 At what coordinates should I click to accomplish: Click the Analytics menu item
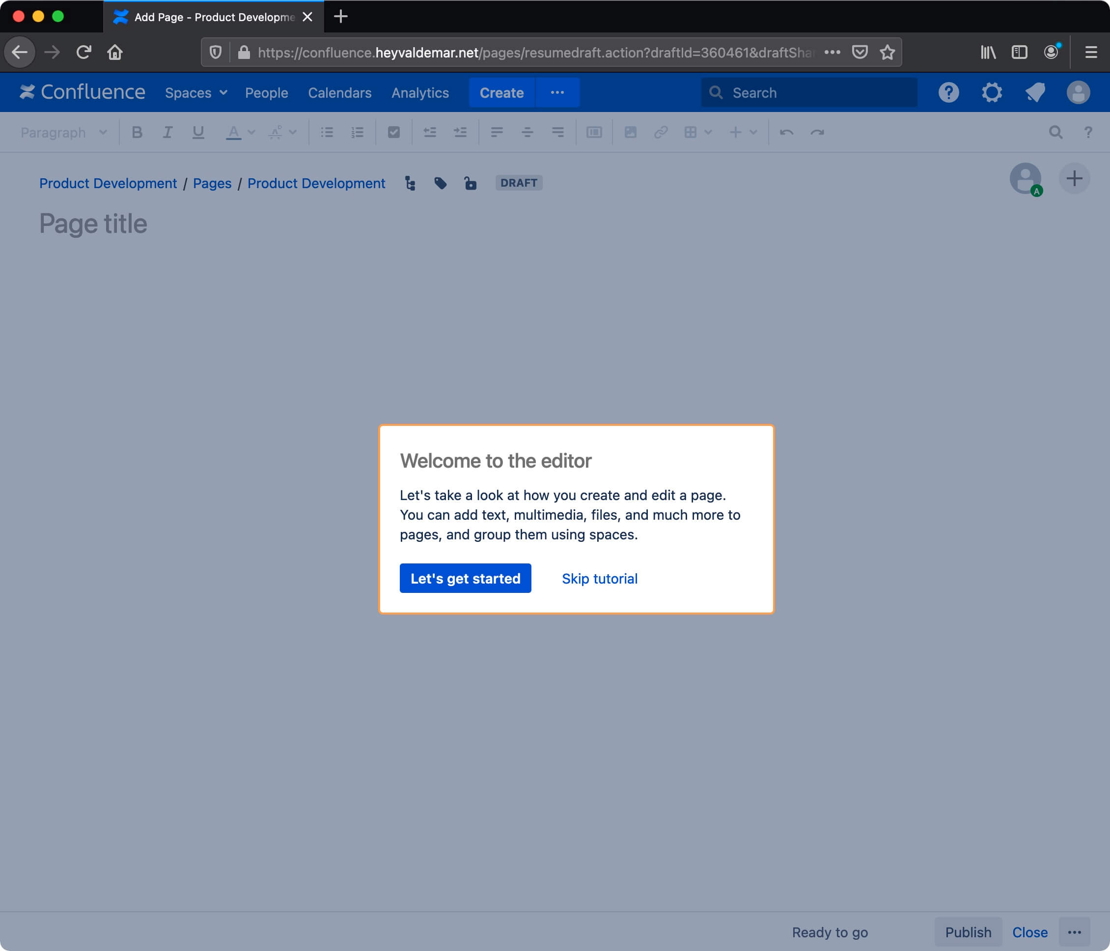[x=419, y=91]
